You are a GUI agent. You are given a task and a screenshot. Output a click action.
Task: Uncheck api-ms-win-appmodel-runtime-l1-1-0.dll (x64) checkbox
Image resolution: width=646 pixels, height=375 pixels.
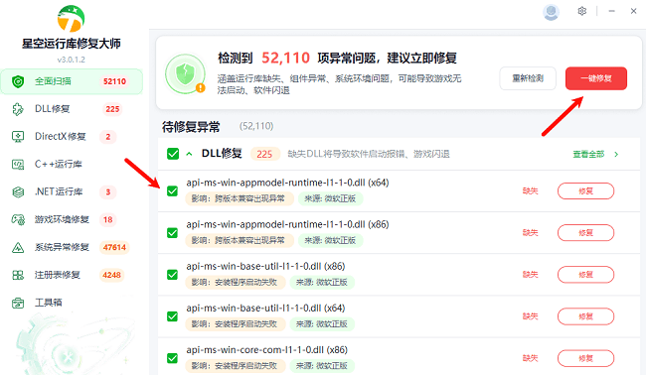tap(172, 191)
